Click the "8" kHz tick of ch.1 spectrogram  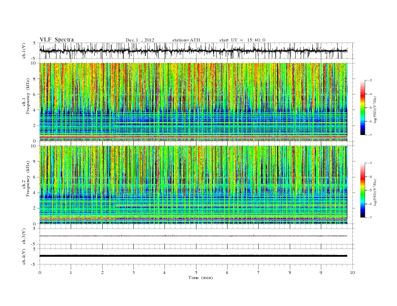point(35,79)
